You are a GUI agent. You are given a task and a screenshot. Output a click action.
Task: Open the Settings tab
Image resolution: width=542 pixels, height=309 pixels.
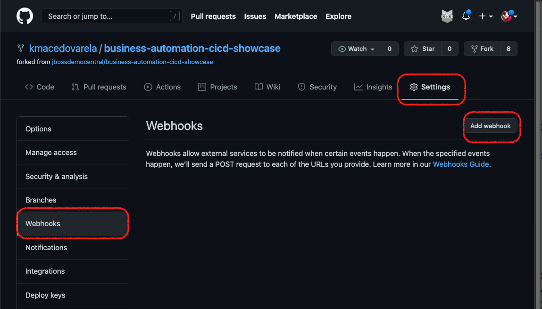tap(430, 87)
